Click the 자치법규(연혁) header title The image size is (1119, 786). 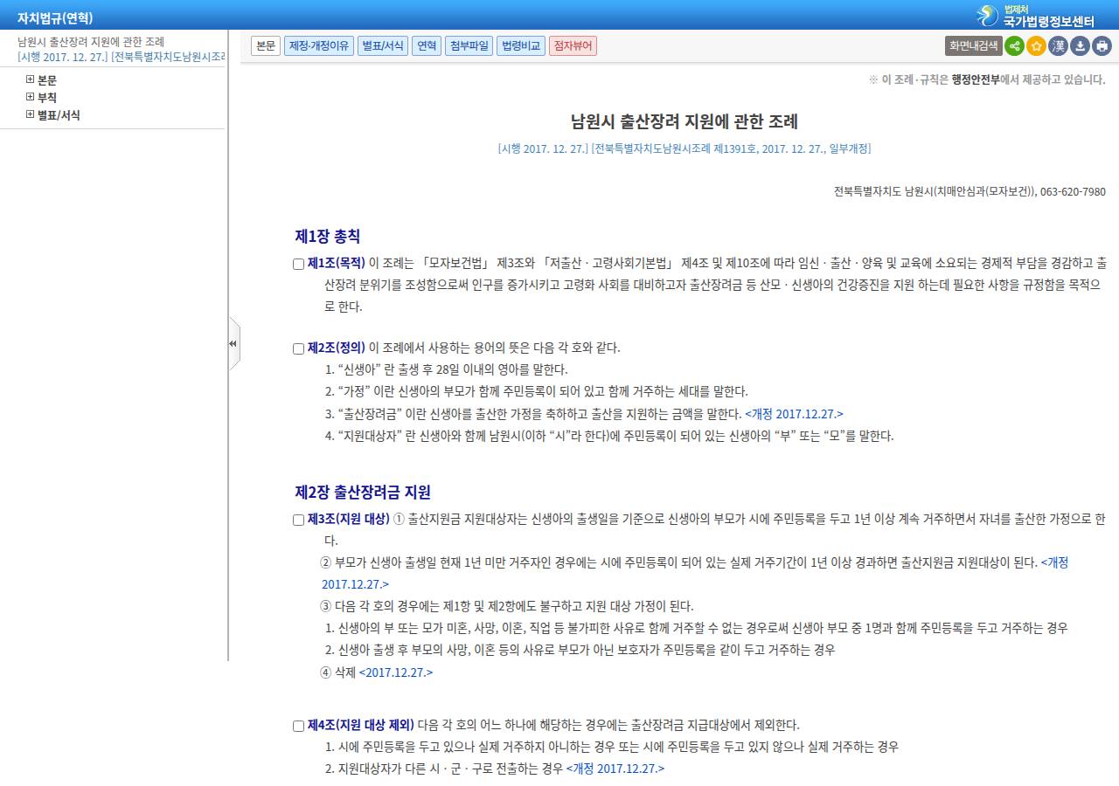click(x=55, y=17)
